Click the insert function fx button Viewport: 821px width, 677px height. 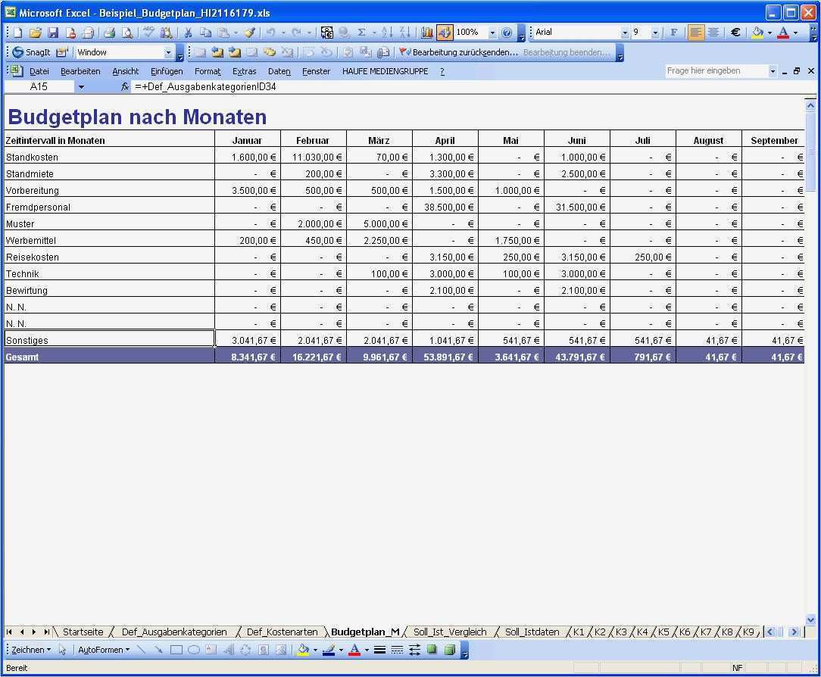coord(125,87)
